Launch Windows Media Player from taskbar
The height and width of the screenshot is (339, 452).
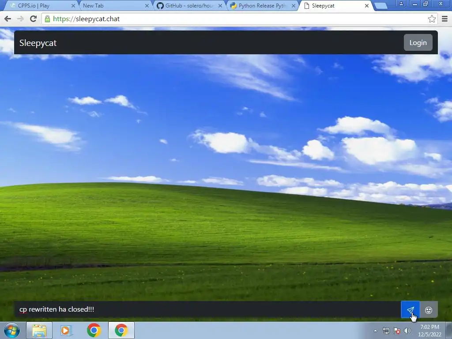tap(66, 330)
